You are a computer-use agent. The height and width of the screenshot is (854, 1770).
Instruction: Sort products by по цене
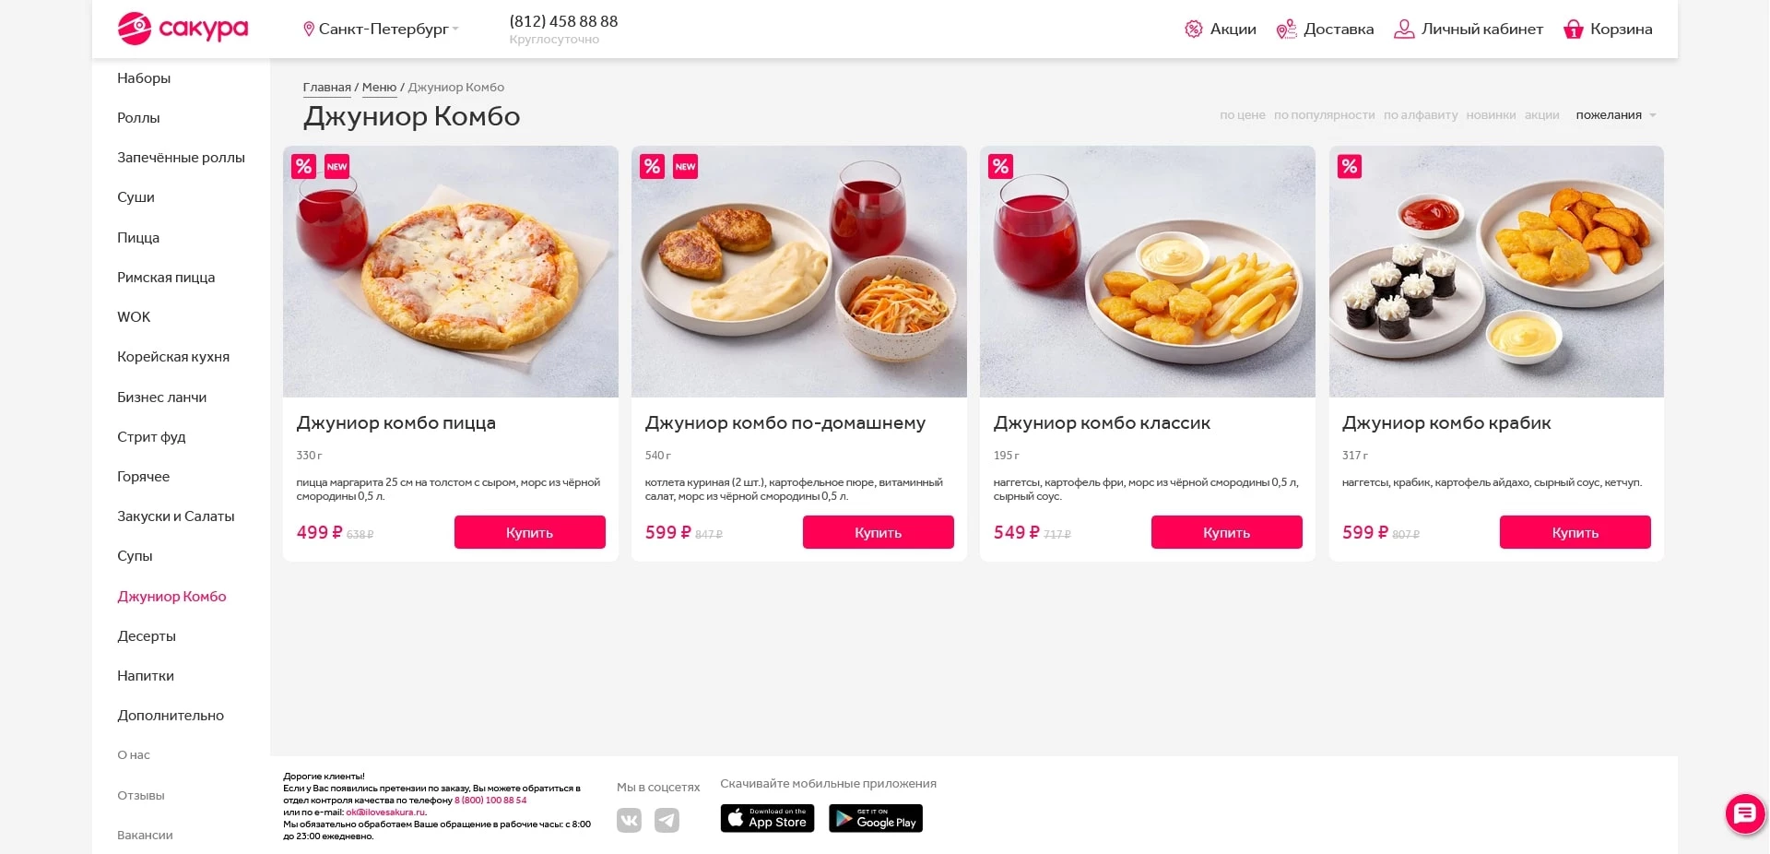pyautogui.click(x=1242, y=115)
